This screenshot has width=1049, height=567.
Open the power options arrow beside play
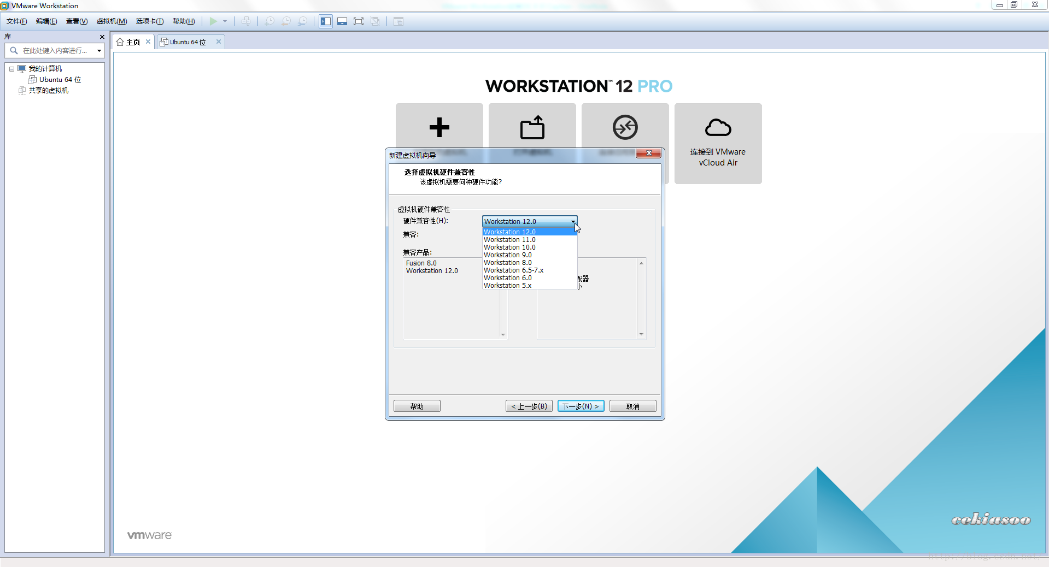pos(225,21)
